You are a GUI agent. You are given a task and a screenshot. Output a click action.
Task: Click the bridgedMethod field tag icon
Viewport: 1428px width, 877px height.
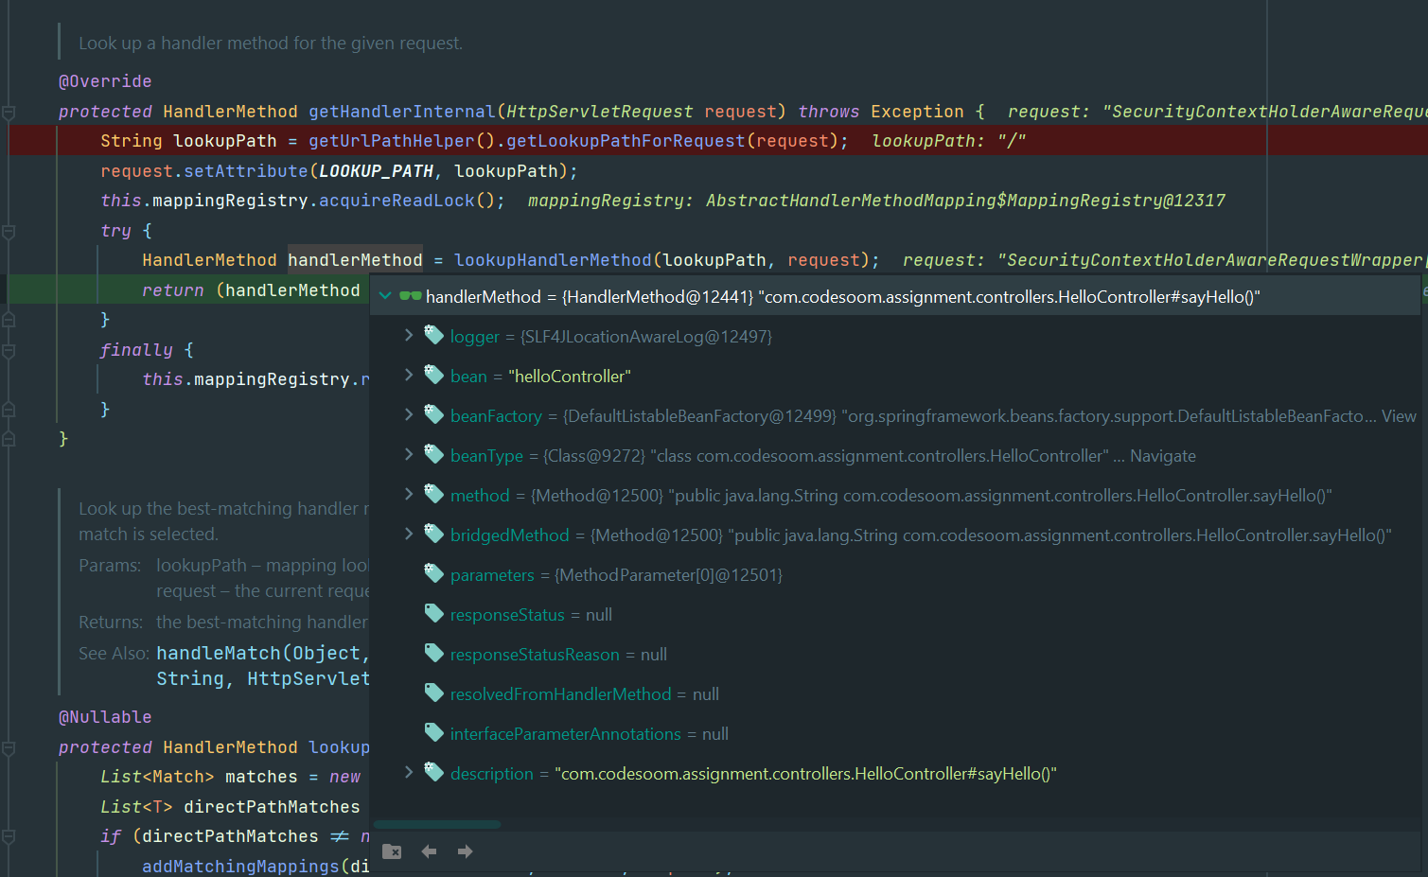tap(434, 534)
